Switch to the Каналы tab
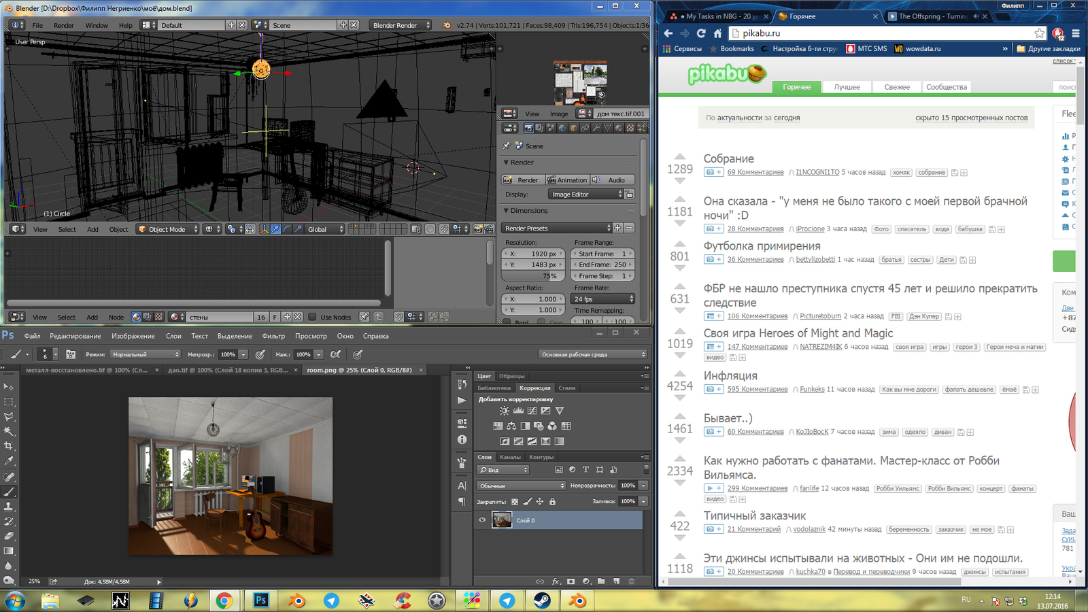 [510, 457]
